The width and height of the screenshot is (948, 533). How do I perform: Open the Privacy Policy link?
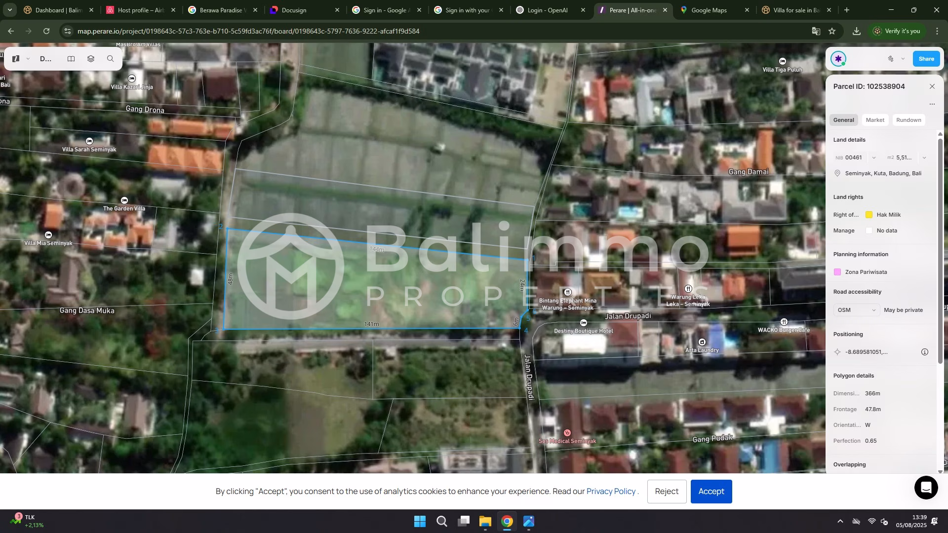[x=610, y=491]
